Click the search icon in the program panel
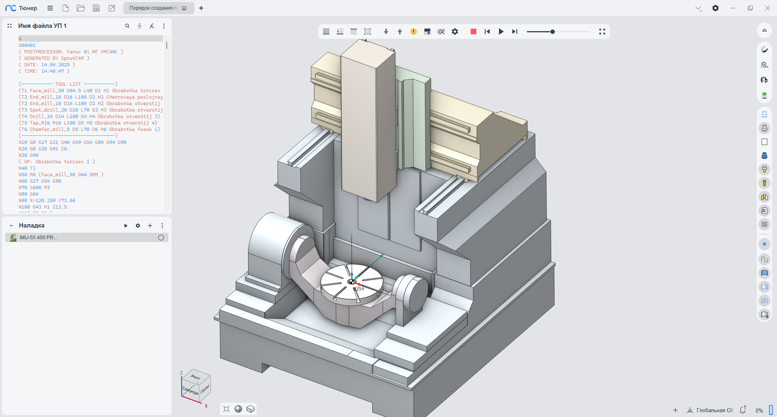777x417 pixels. [x=127, y=26]
